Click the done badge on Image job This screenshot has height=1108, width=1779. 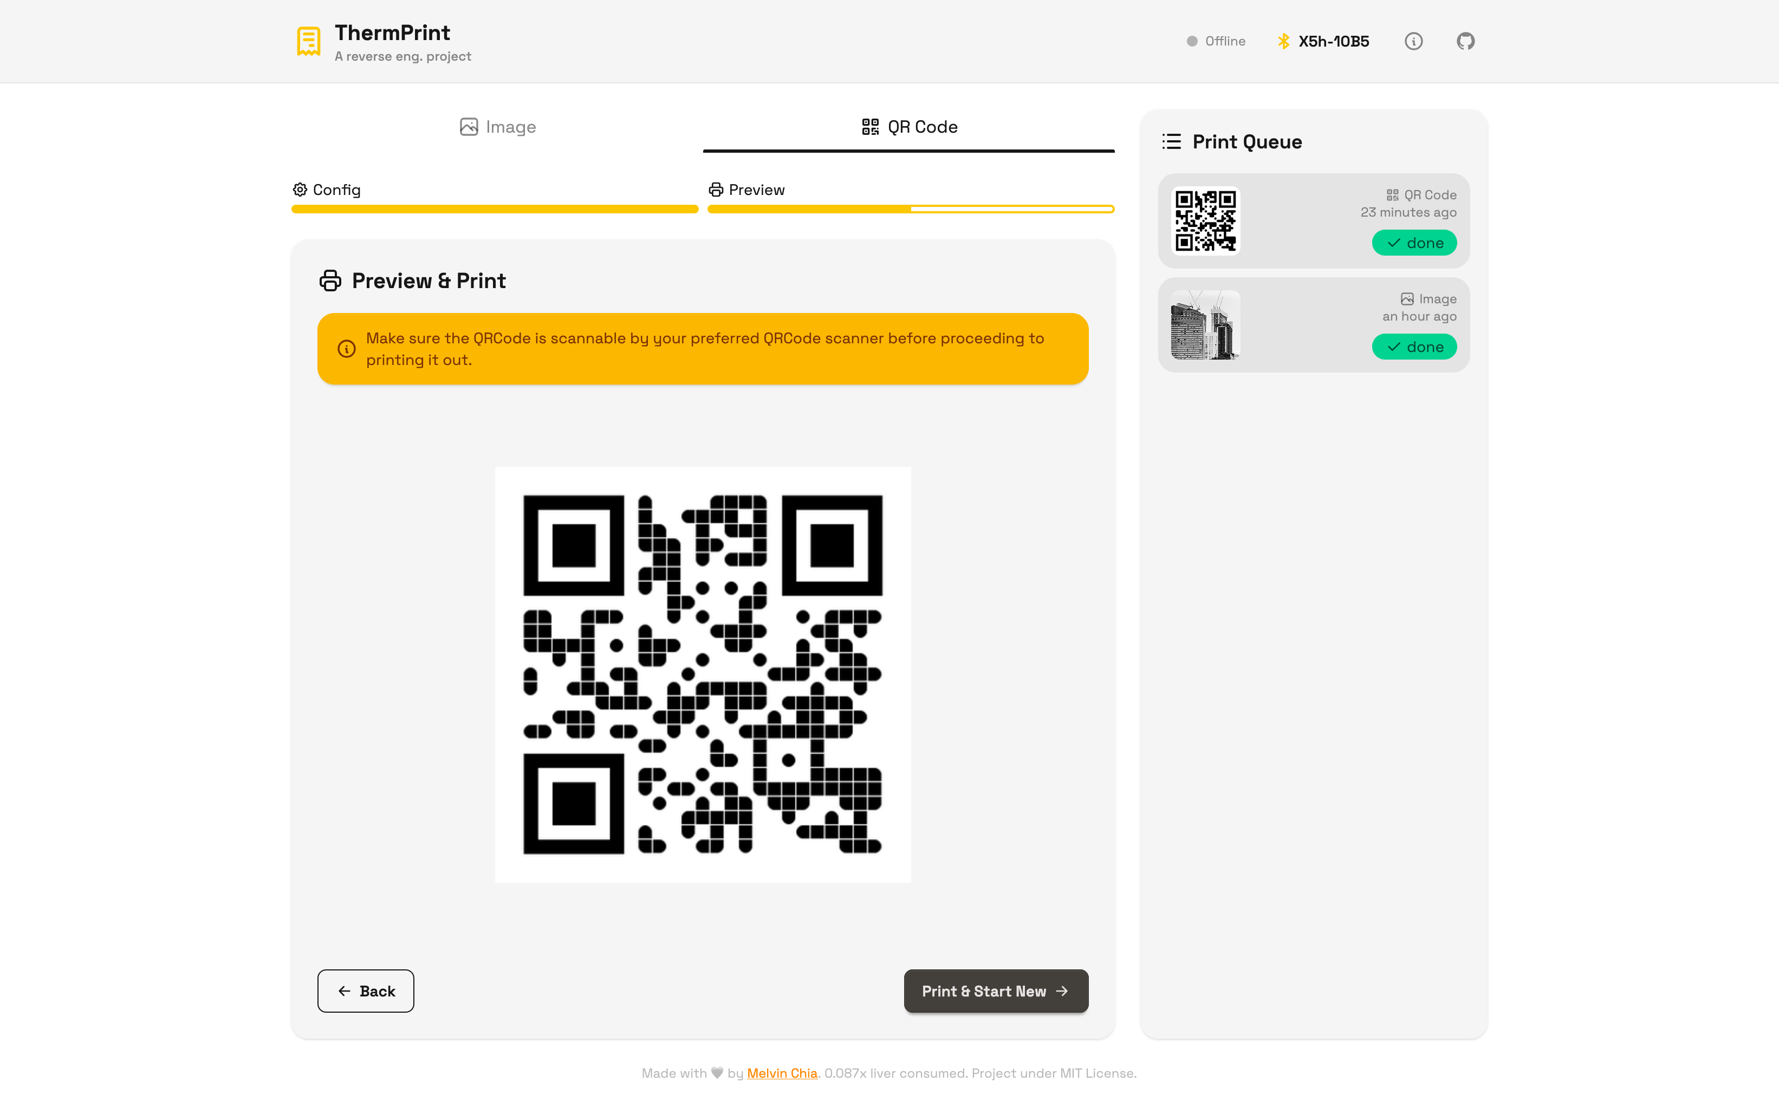click(x=1414, y=347)
